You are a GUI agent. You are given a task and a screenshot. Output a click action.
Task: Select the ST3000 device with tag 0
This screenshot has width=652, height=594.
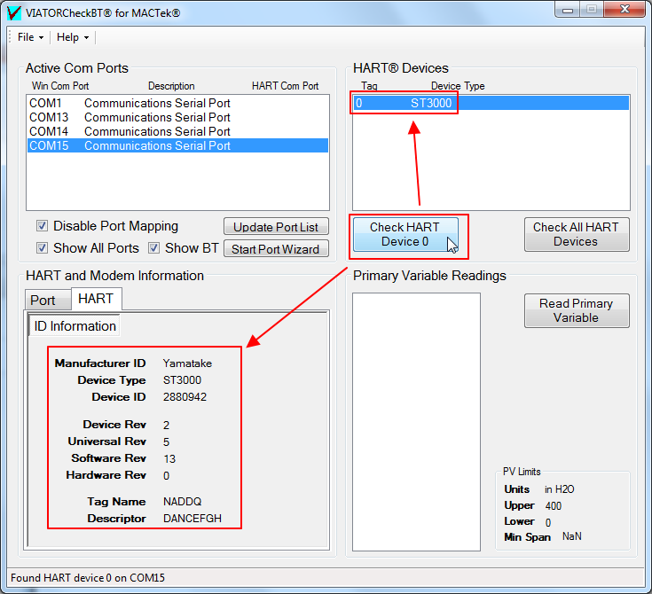coord(491,103)
